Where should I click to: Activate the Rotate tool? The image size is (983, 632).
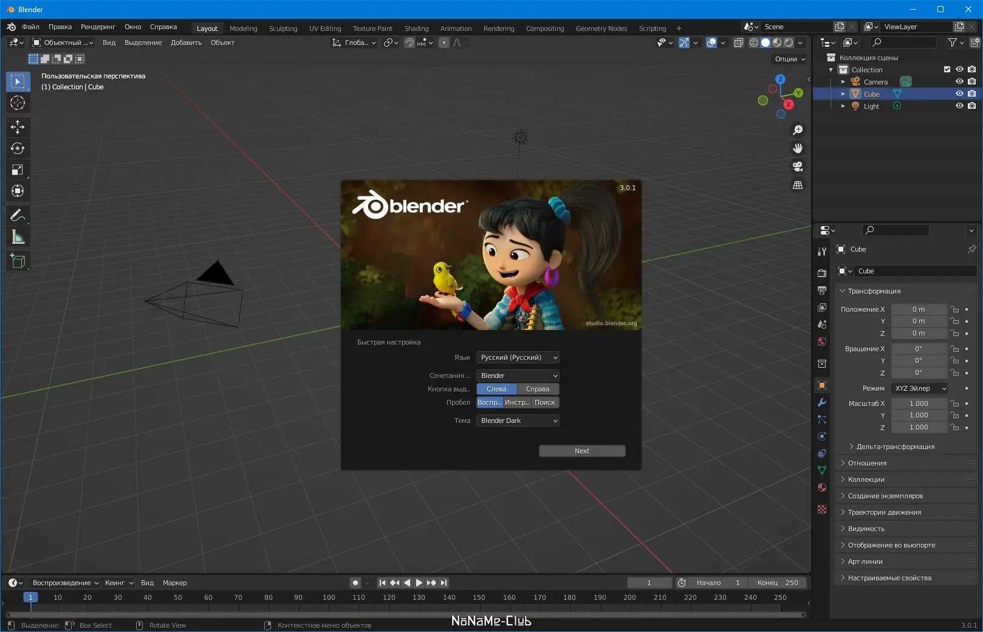click(18, 148)
